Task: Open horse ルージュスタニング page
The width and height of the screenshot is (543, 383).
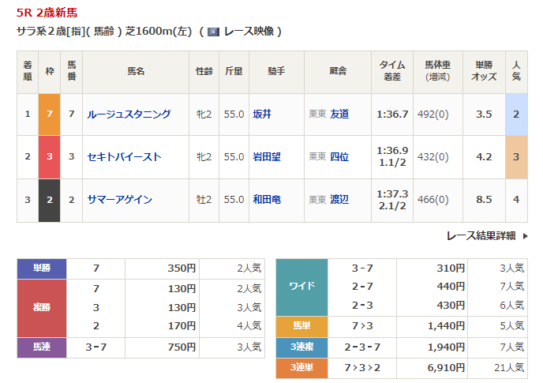Action: click(129, 115)
